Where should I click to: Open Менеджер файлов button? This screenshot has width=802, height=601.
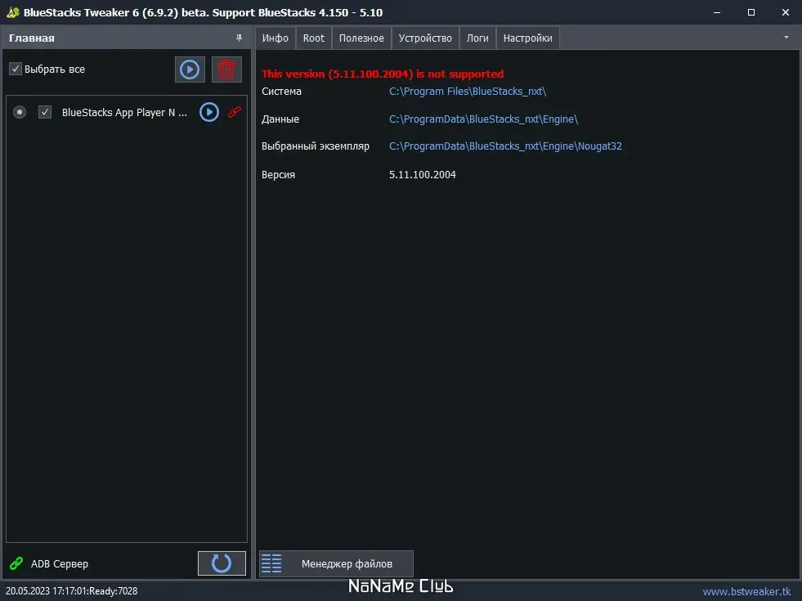336,563
